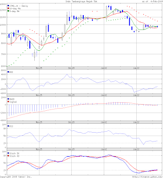Click the 7000 price axis label
The image size is (163, 178).
[x=4, y=54]
